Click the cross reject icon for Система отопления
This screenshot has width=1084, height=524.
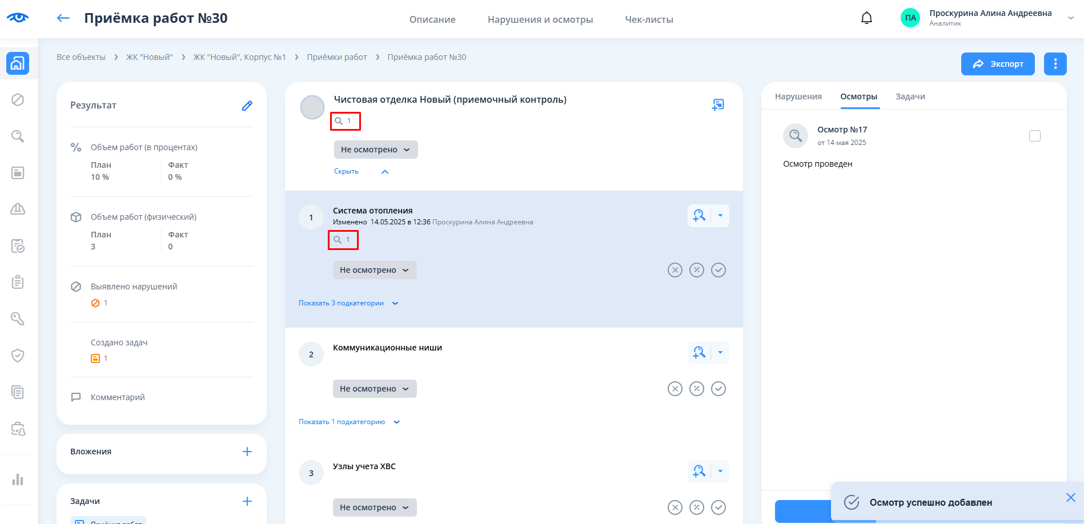pos(675,270)
